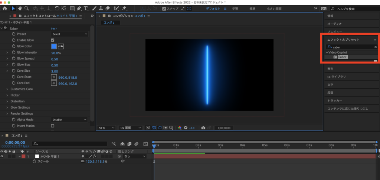Select the Zoom magnifier tool
This screenshot has height=180, width=380.
27,8
